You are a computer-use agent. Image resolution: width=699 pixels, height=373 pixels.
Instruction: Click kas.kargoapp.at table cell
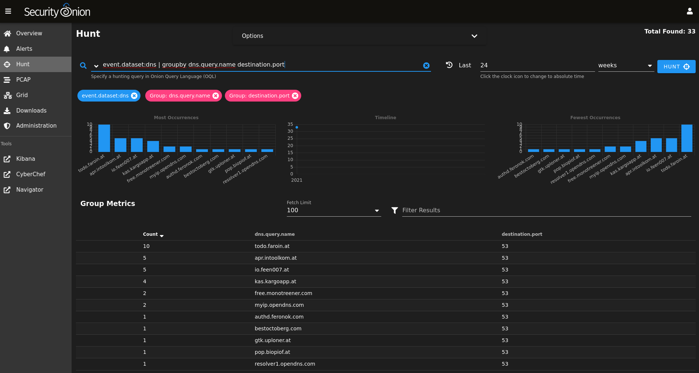click(x=275, y=281)
